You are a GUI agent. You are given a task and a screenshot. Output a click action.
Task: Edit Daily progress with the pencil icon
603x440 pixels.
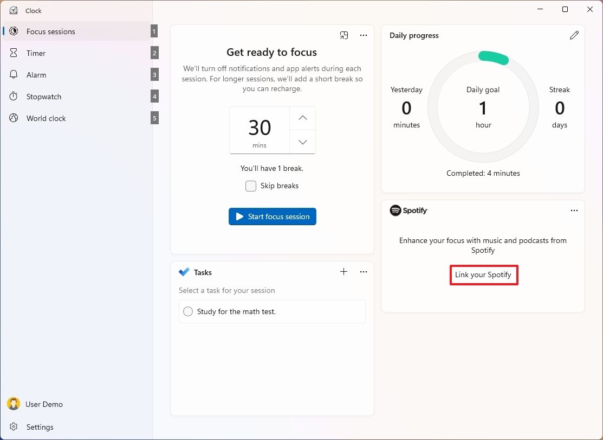click(574, 35)
